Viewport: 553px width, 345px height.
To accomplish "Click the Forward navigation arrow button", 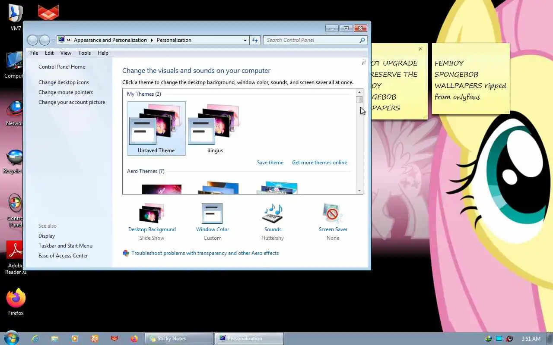I will click(x=45, y=40).
